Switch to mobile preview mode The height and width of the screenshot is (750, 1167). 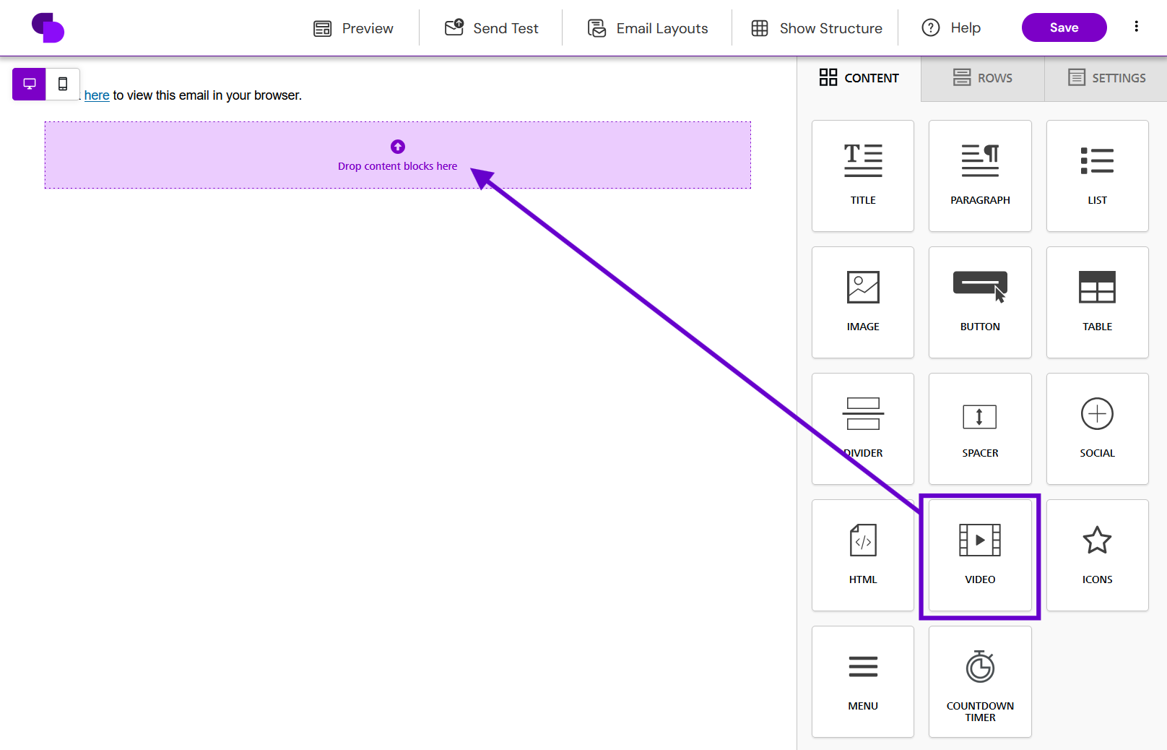(x=63, y=84)
